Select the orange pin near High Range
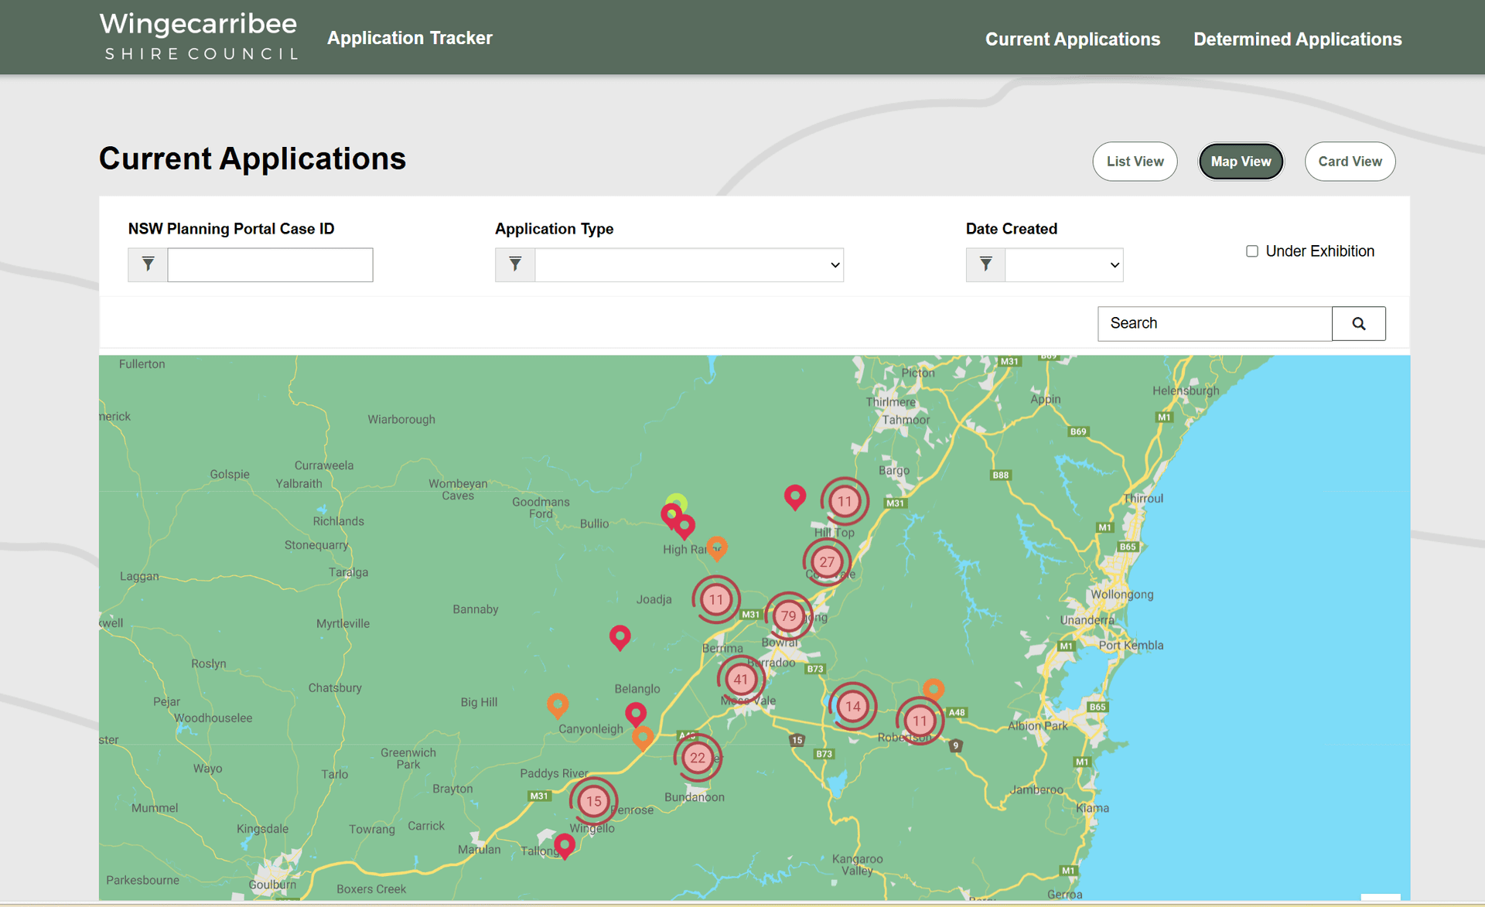 pos(718,549)
